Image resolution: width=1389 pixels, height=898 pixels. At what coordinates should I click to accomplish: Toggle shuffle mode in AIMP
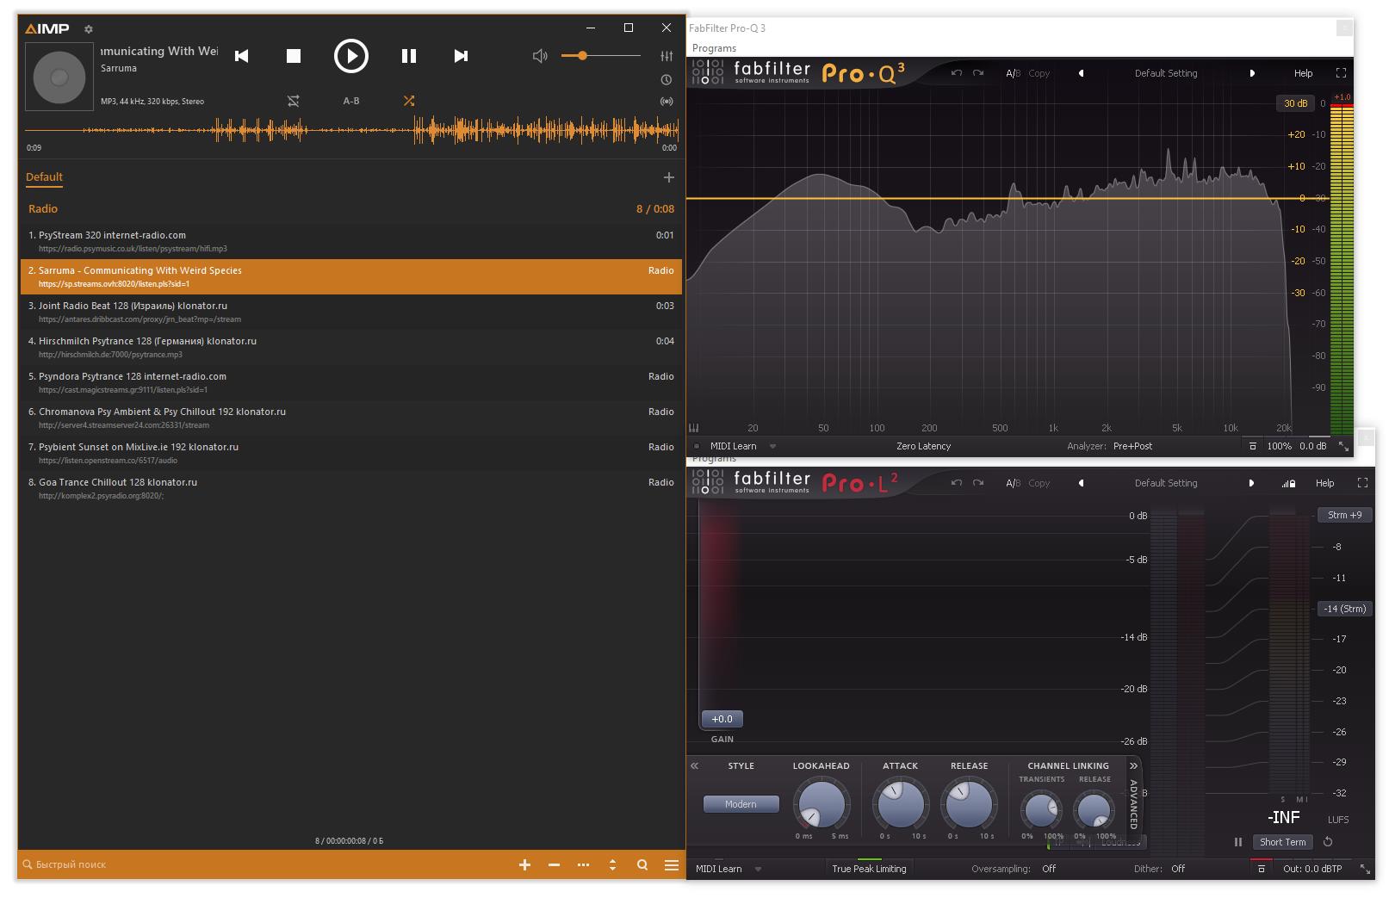(409, 101)
